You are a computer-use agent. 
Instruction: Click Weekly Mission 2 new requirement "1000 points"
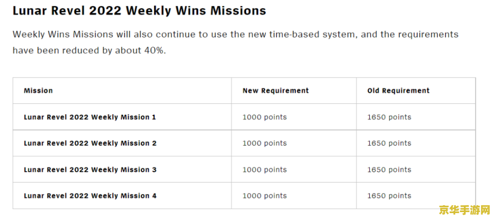[x=265, y=143]
